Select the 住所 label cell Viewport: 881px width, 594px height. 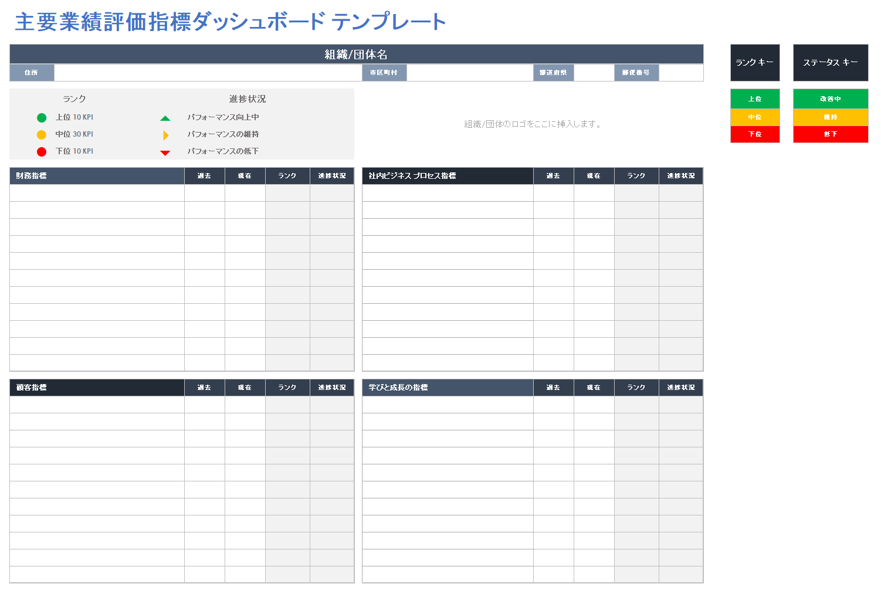(x=32, y=73)
